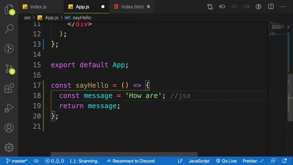The height and width of the screenshot is (165, 293).
Task: Click the //jsx comment on line 18
Action: [180, 96]
